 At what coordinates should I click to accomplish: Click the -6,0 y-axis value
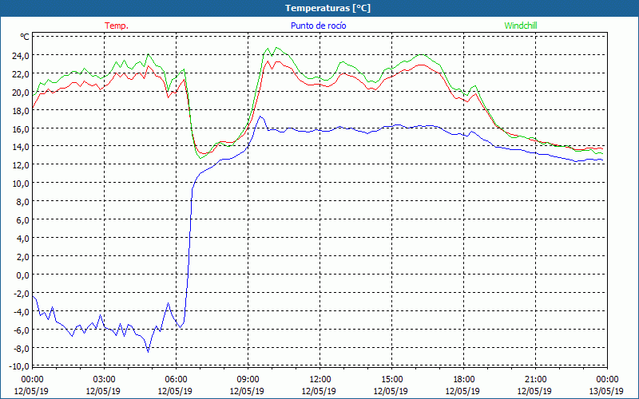tap(22, 330)
